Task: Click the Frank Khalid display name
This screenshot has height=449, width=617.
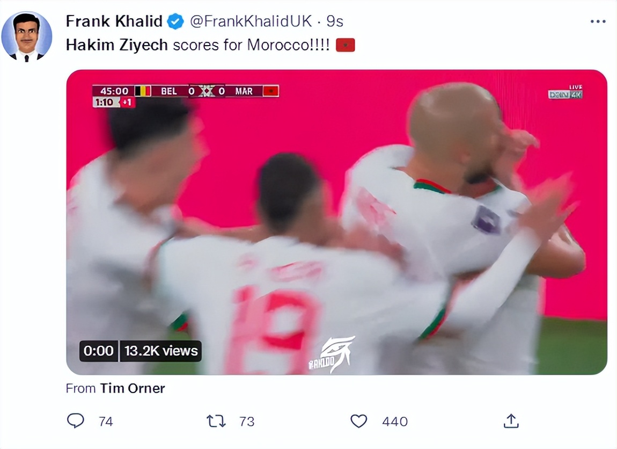Action: click(114, 21)
